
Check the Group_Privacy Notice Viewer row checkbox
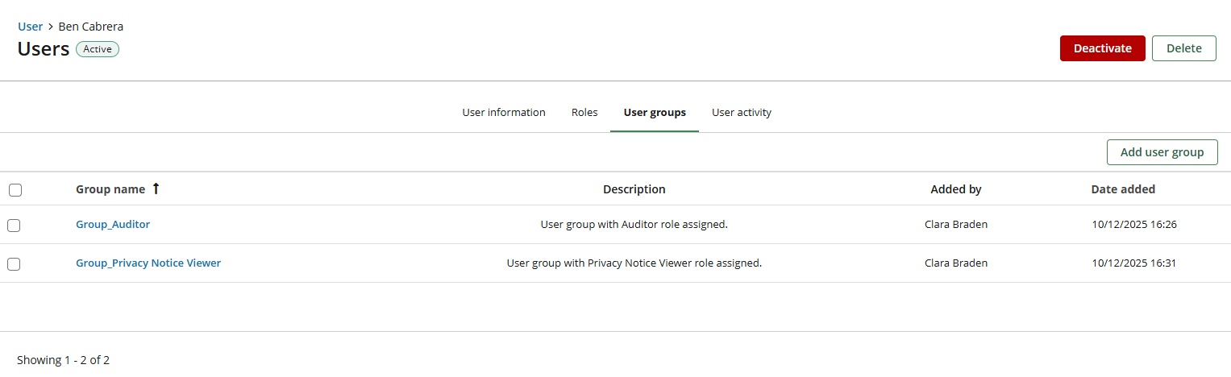point(14,263)
